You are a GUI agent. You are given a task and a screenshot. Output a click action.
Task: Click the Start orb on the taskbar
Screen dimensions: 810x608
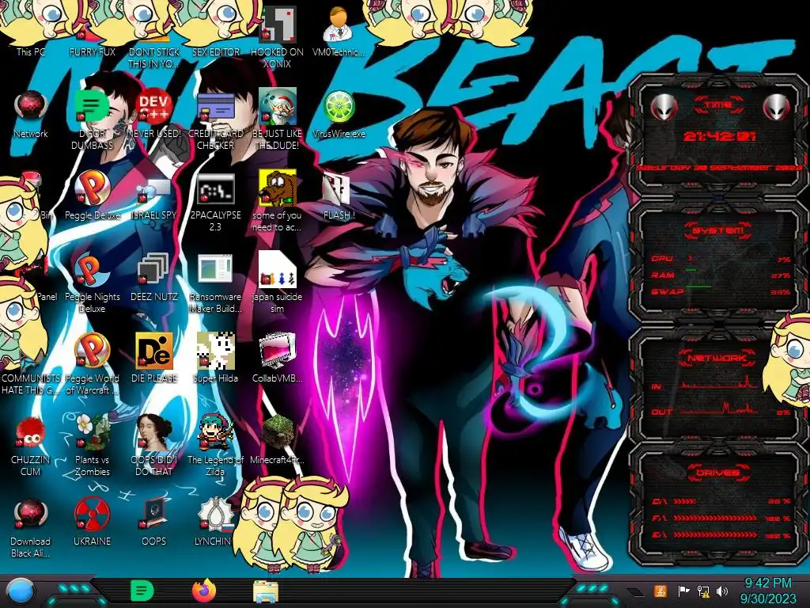(20, 591)
